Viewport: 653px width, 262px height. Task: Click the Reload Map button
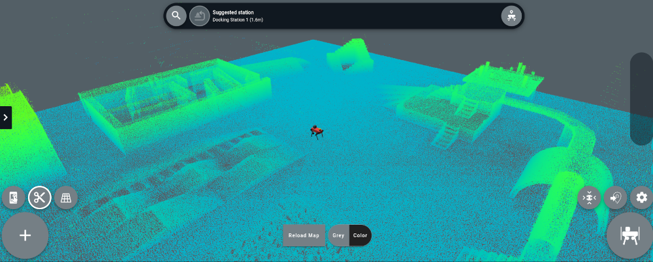[x=304, y=235]
